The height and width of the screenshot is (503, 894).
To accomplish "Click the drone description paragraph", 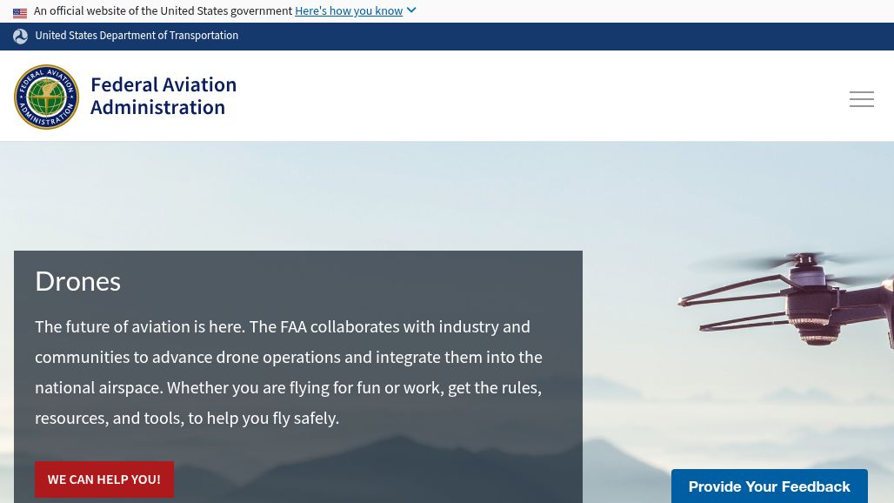I will pyautogui.click(x=288, y=372).
